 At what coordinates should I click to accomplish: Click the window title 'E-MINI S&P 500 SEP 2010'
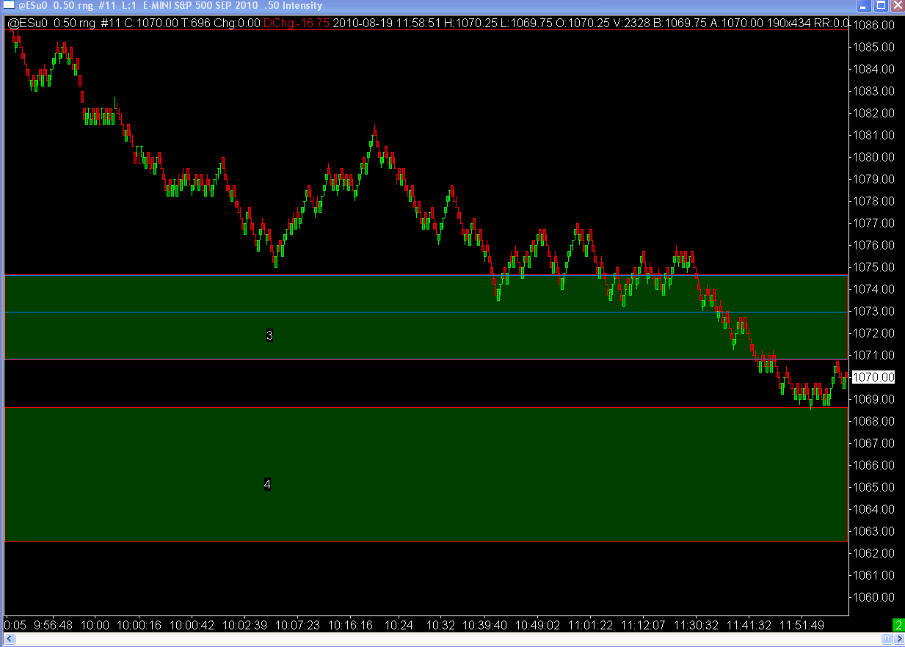click(201, 6)
